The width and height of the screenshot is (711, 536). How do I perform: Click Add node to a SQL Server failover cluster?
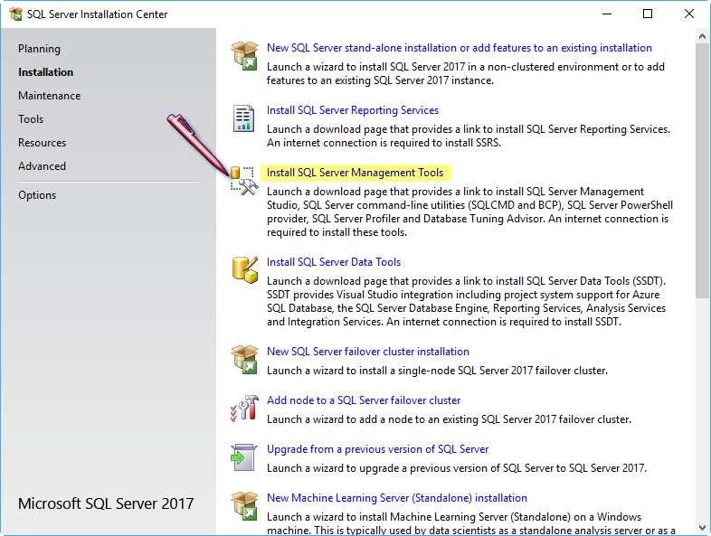(364, 400)
